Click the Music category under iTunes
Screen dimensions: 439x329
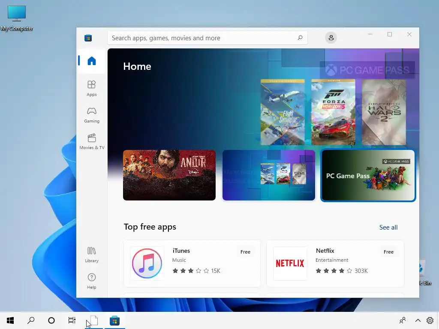[179, 260]
